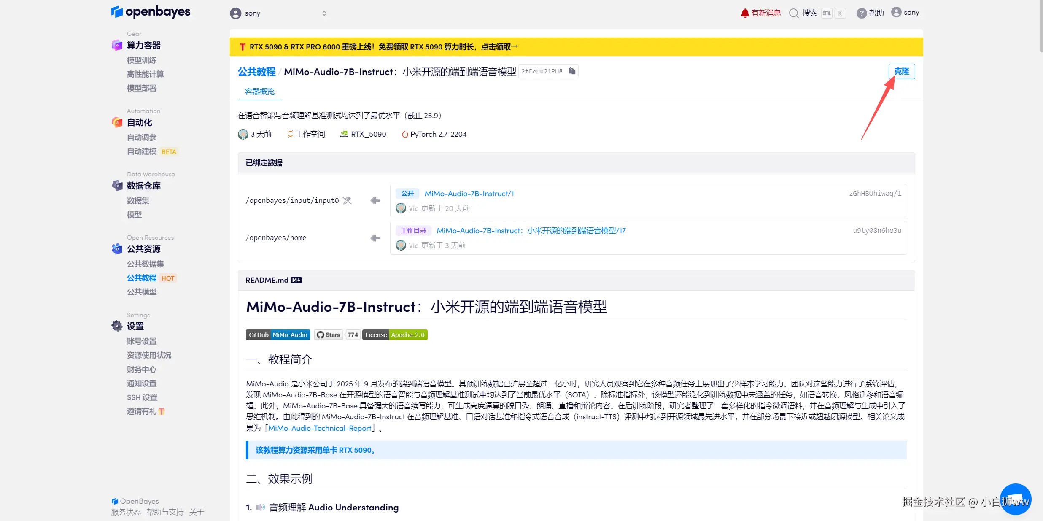The width and height of the screenshot is (1043, 521).
Task: Click the GitHub MiMo-Audio badge
Action: [x=278, y=335]
